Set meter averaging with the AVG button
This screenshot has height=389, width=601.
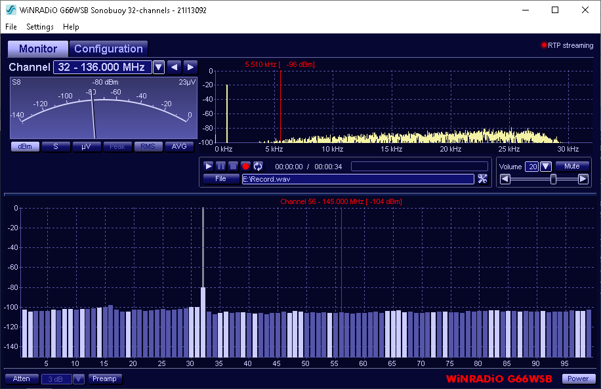coord(178,146)
